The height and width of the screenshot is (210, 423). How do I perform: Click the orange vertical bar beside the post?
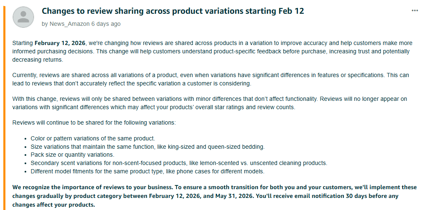point(4,105)
